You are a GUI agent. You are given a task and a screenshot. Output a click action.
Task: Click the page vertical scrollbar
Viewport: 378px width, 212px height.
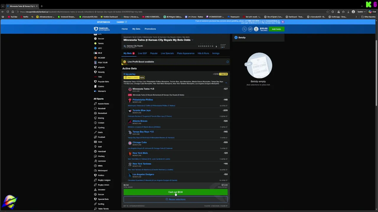[x=377, y=74]
